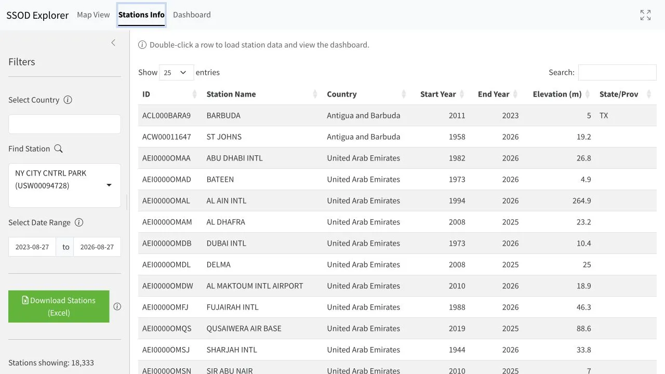The height and width of the screenshot is (374, 665).
Task: Select DUBAI INTL station row
Action: 397,243
